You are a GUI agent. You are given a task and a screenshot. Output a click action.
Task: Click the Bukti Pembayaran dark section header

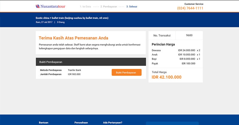point(91,62)
